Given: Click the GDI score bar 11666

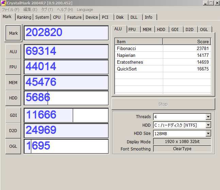Looking at the screenshot, I should tap(66, 115).
